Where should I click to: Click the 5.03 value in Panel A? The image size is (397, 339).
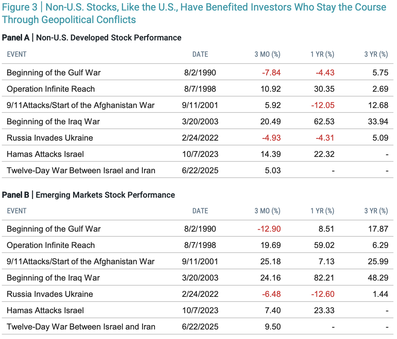pyautogui.click(x=273, y=171)
